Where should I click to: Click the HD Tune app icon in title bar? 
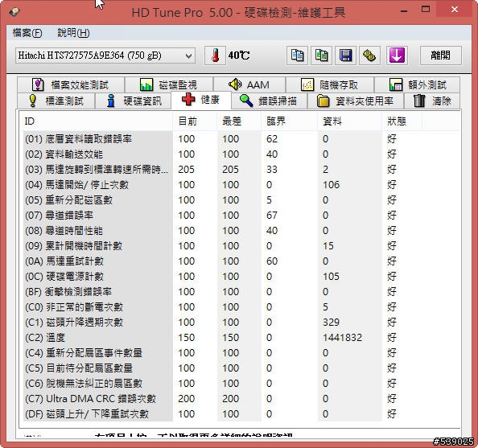point(14,12)
